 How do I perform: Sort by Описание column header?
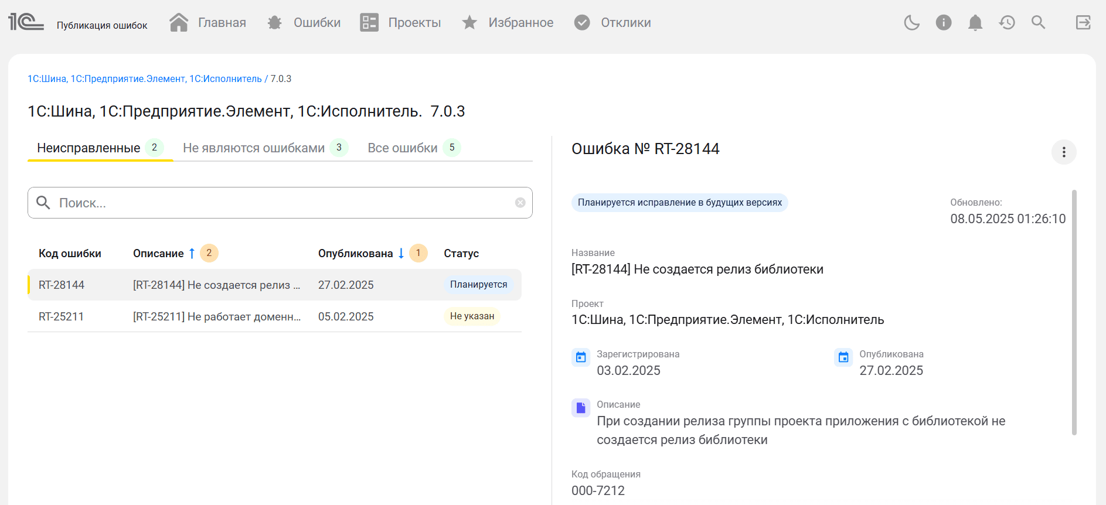(158, 253)
